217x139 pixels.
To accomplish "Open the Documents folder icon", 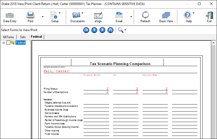I will [x=76, y=15].
